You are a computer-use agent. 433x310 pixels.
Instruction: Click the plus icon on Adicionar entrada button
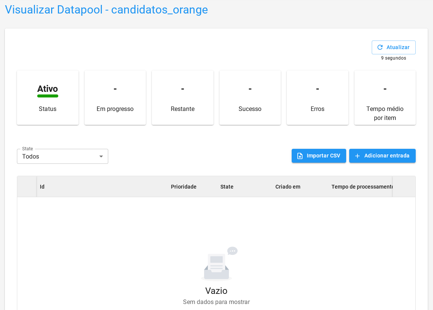(357, 156)
